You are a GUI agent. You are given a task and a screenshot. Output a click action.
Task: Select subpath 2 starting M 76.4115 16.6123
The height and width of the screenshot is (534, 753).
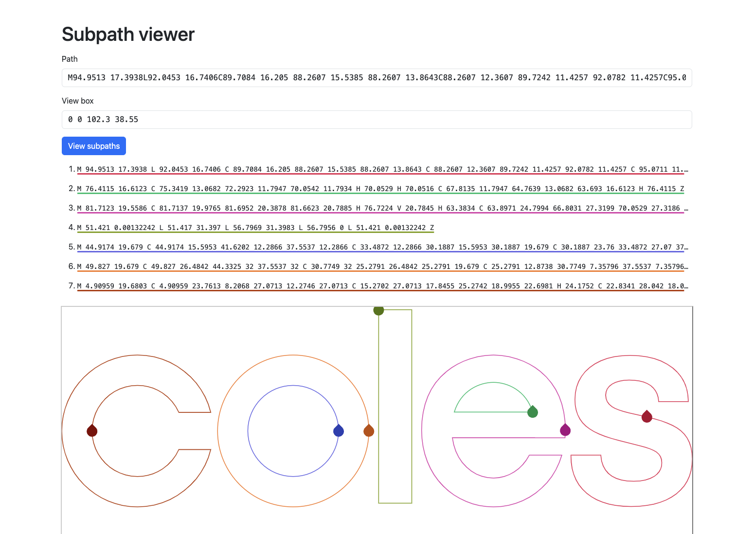click(x=380, y=189)
